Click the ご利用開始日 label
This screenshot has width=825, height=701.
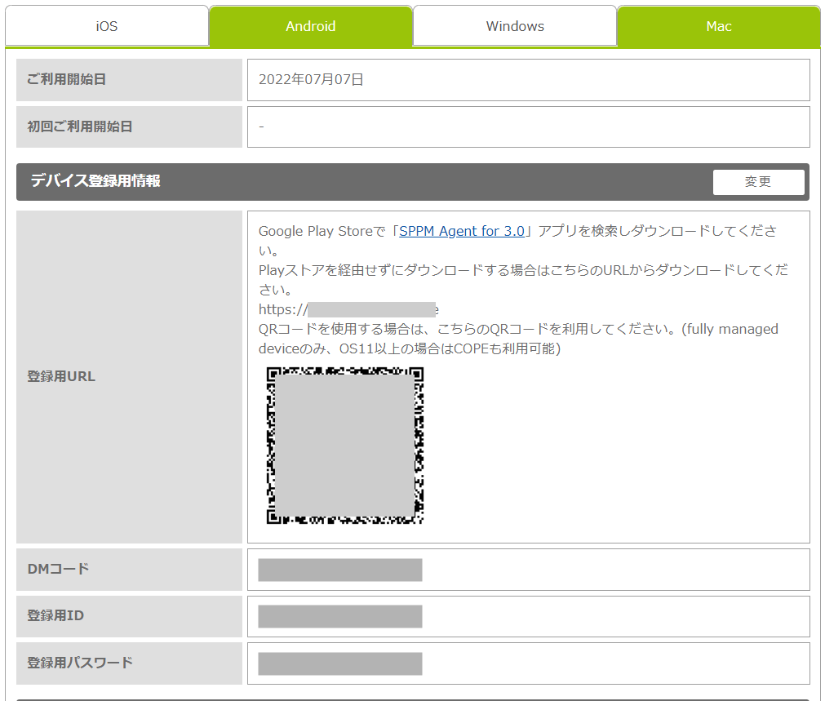(67, 79)
